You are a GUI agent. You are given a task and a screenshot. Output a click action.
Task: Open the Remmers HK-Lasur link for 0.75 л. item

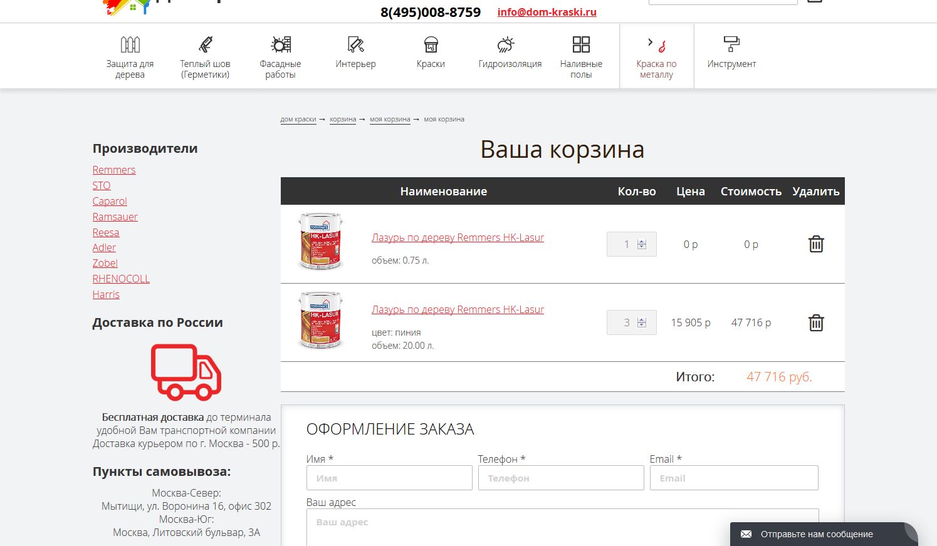tap(458, 237)
